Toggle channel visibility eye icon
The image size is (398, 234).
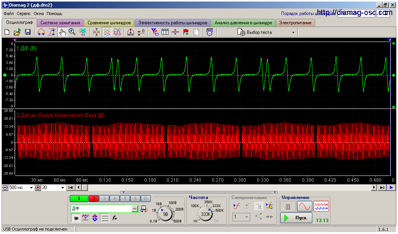point(76,218)
